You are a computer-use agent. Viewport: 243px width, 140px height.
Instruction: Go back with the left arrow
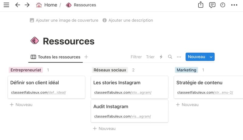18,5
